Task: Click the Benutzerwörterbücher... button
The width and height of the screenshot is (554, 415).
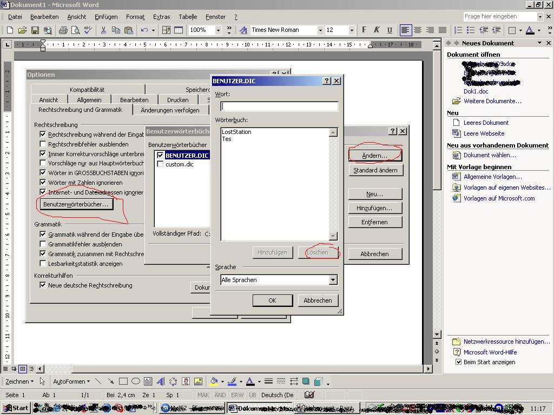Action: pos(76,204)
